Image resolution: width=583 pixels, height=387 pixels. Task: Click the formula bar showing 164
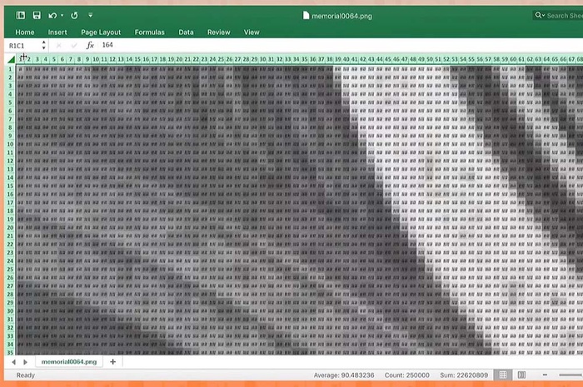click(x=340, y=45)
